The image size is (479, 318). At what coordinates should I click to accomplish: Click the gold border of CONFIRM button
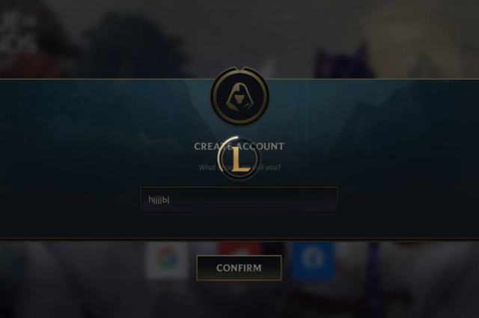[x=239, y=256]
